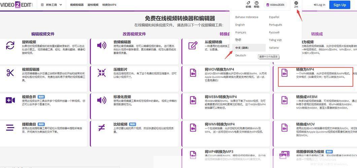Open the 所有工具 dropdown menu
This screenshot has height=168, width=357.
(x=51, y=5)
